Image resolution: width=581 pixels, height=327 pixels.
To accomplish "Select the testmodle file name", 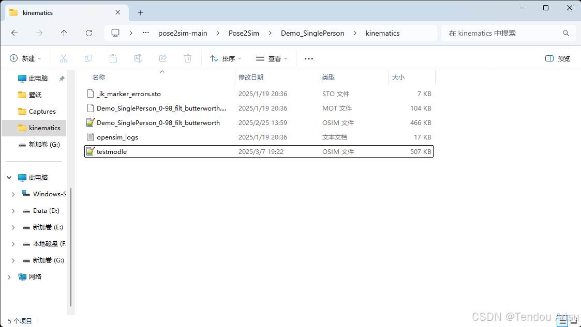I will [112, 152].
